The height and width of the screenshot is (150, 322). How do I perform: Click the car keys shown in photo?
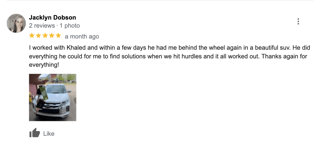[x=41, y=103]
